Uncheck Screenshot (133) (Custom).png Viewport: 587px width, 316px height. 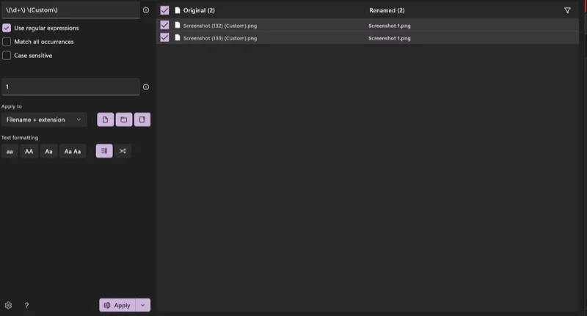coord(164,37)
